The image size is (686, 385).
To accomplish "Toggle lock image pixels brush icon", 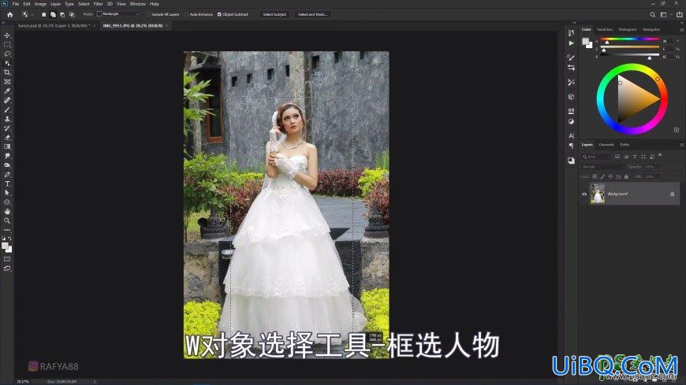I will coord(602,176).
